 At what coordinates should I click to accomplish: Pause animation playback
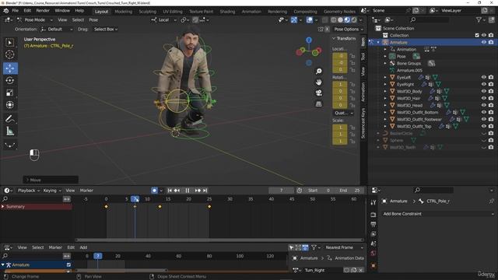pyautogui.click(x=188, y=191)
